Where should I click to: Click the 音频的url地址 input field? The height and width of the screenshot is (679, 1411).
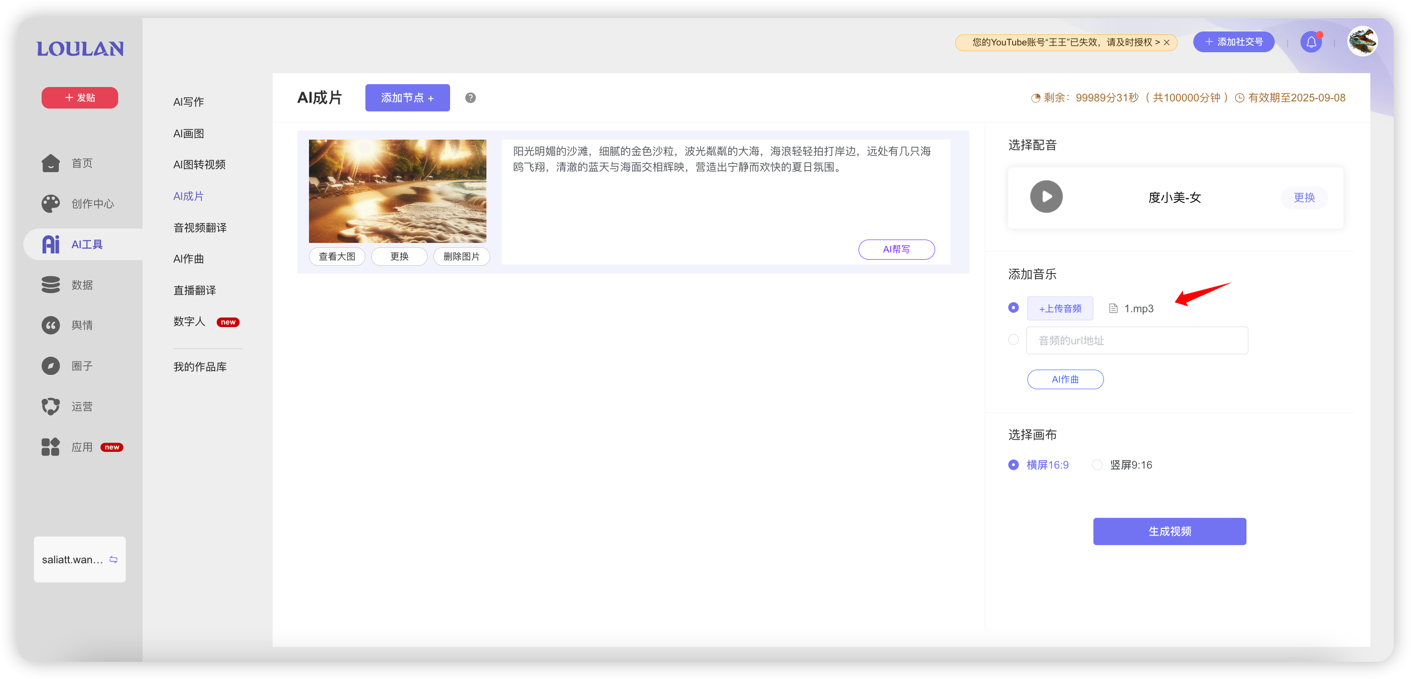coord(1137,340)
